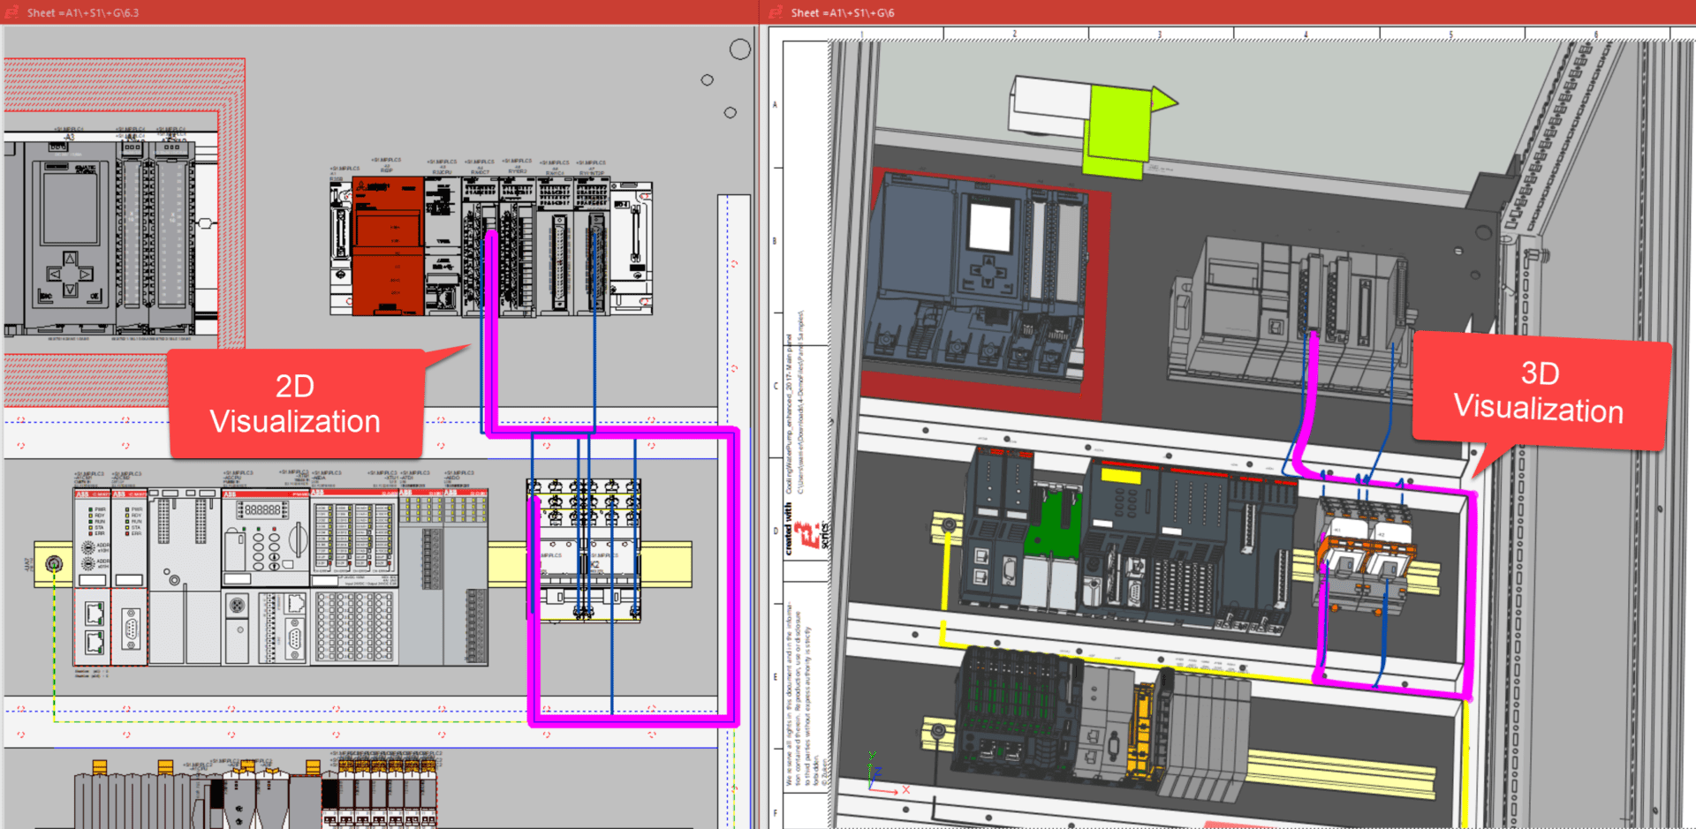Activate the Sheet =A1\+S1\+G\6 window title
The width and height of the screenshot is (1696, 829).
click(843, 12)
